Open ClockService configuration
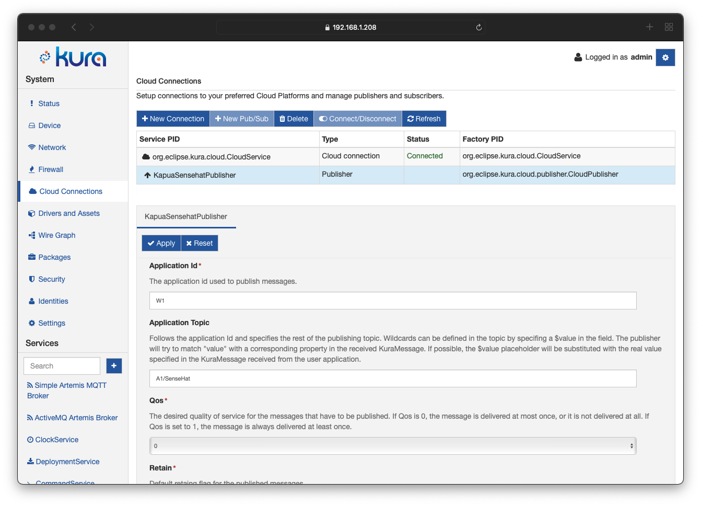 coord(53,440)
